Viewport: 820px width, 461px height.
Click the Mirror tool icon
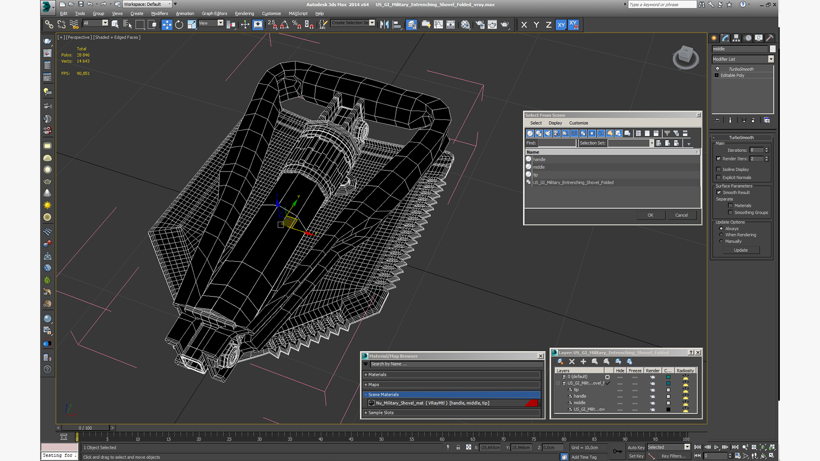tap(384, 24)
